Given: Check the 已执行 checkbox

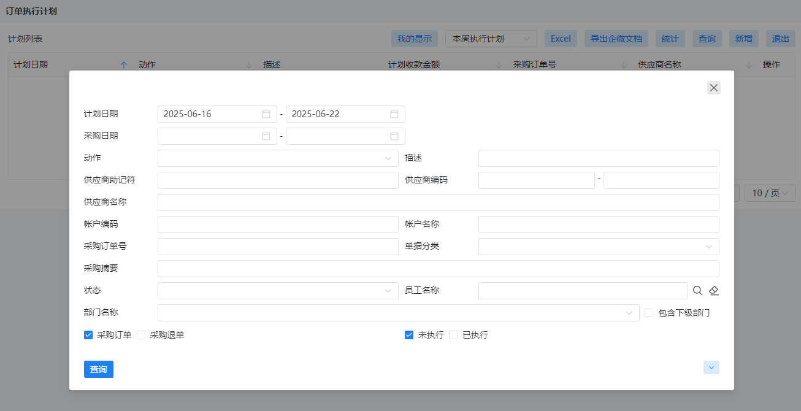Looking at the screenshot, I should [x=453, y=335].
